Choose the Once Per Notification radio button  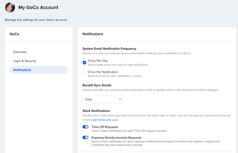coord(85,74)
